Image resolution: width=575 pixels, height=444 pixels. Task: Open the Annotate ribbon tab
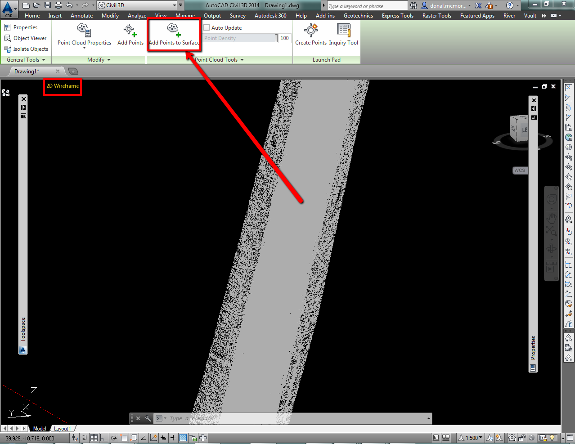coord(81,16)
